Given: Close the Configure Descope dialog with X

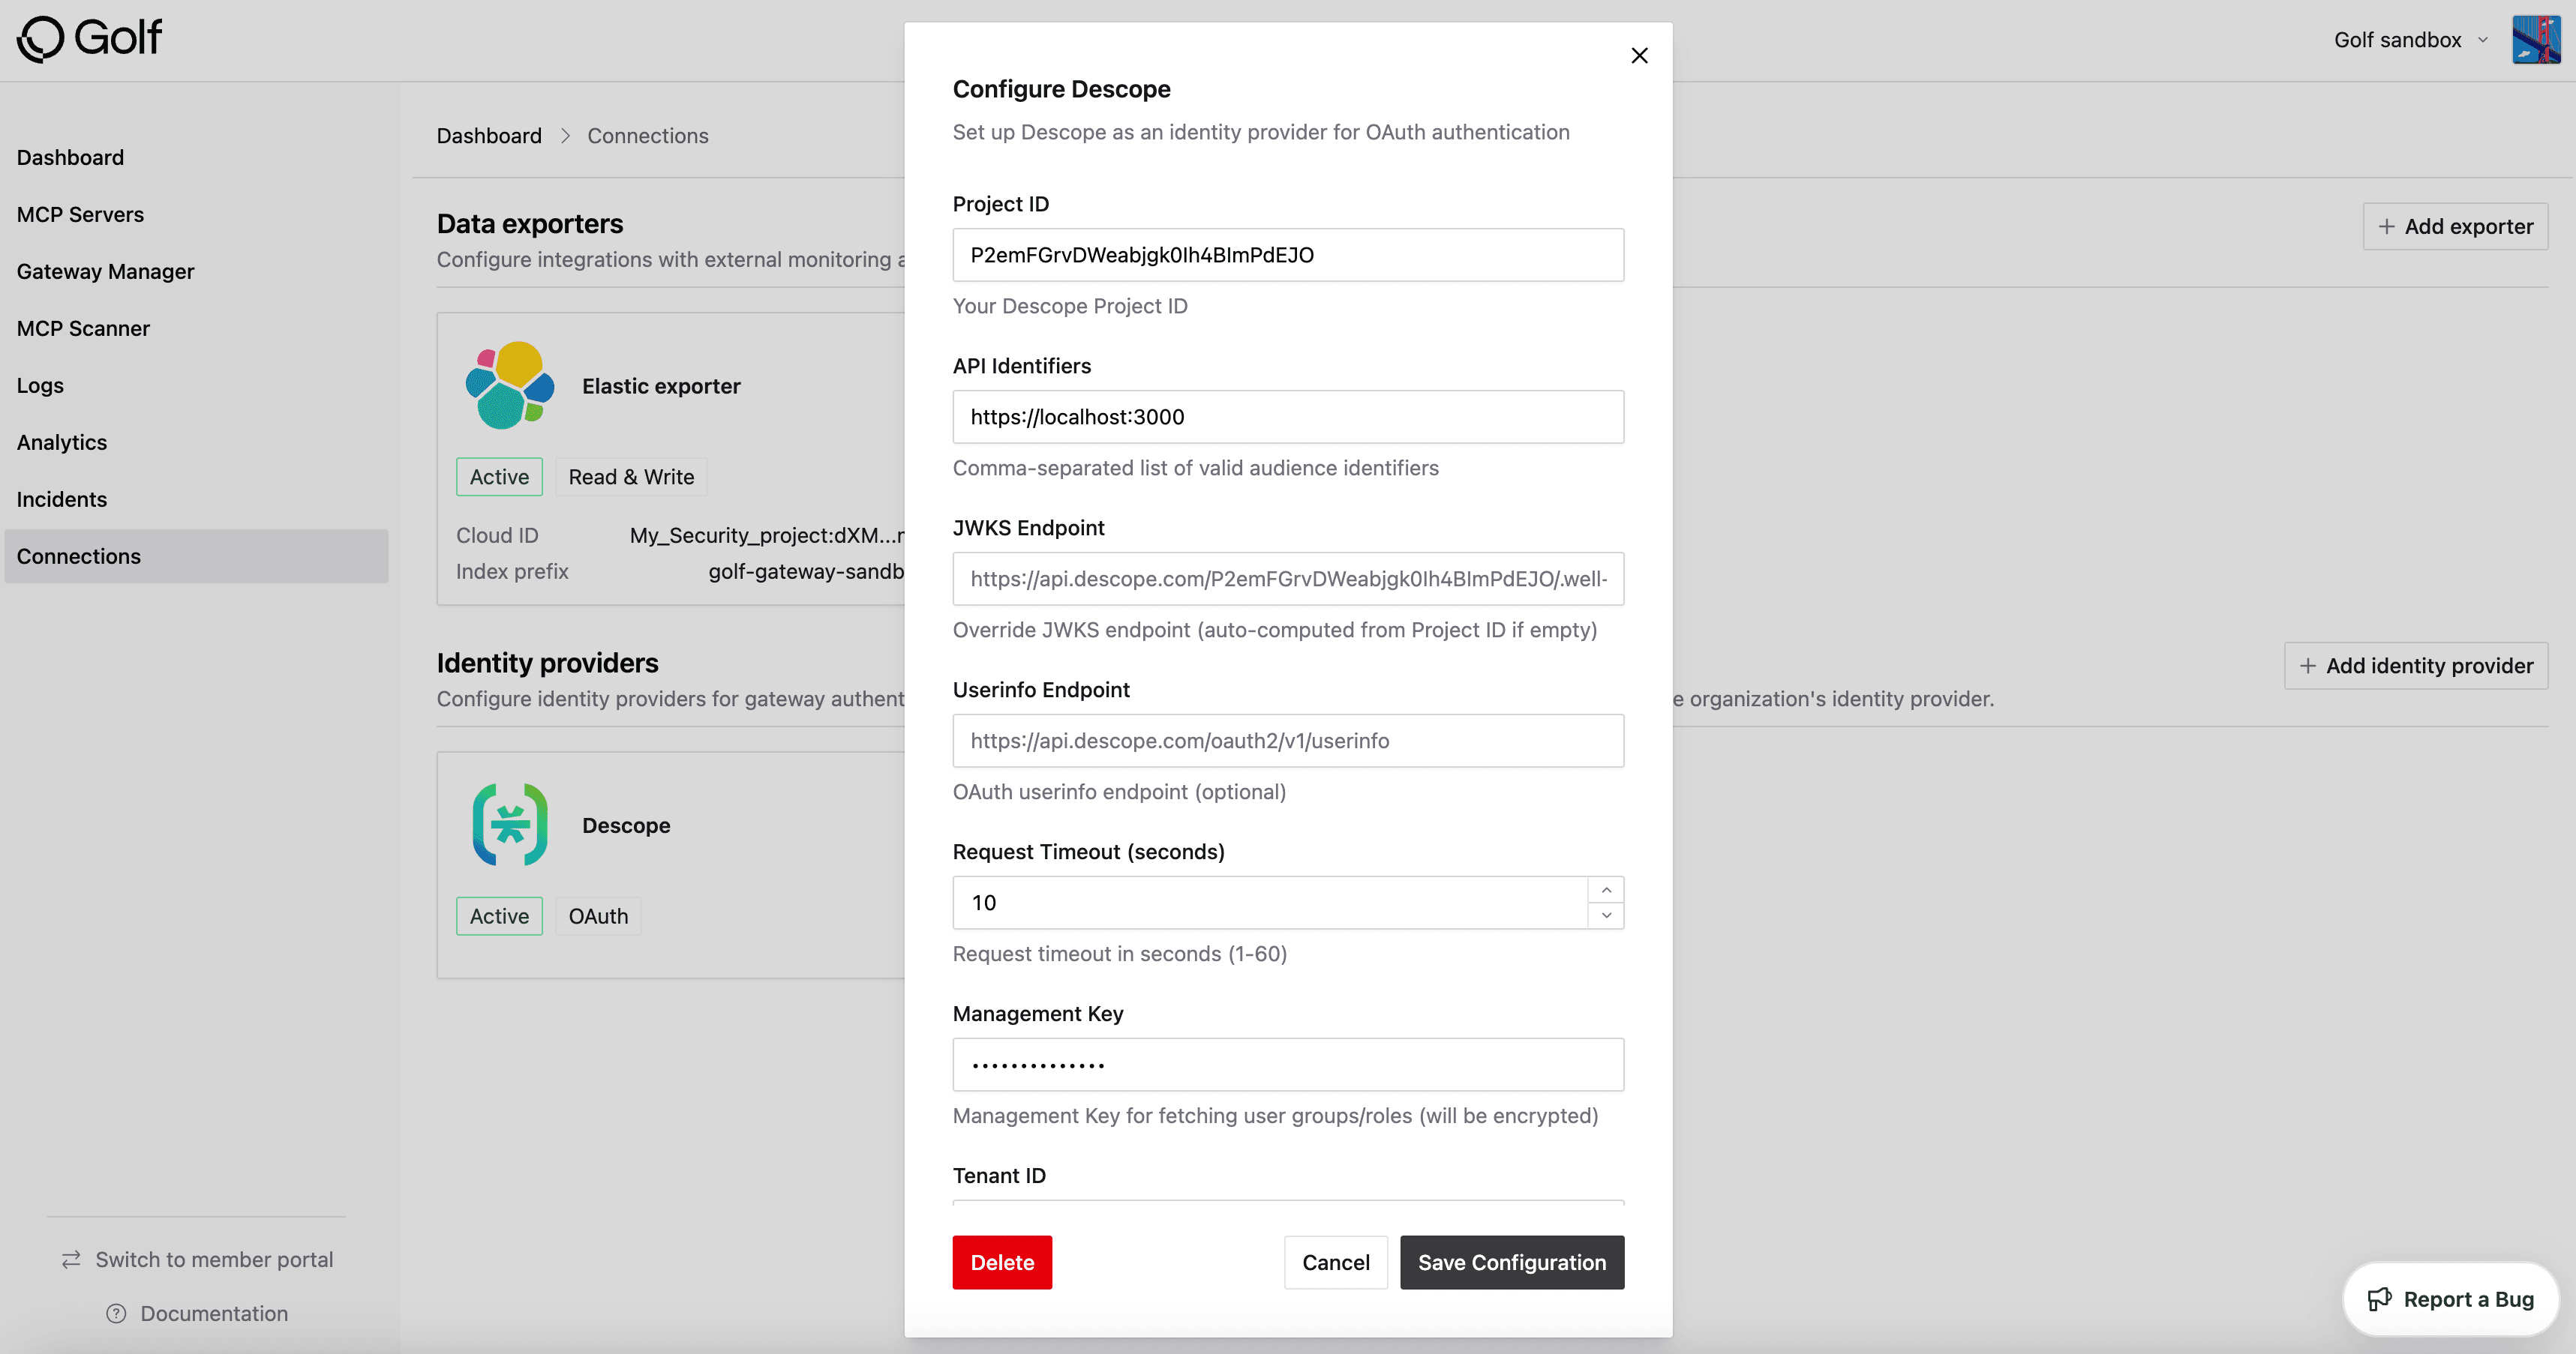Looking at the screenshot, I should [x=1639, y=56].
